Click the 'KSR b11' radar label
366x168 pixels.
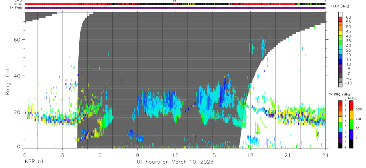point(35,162)
